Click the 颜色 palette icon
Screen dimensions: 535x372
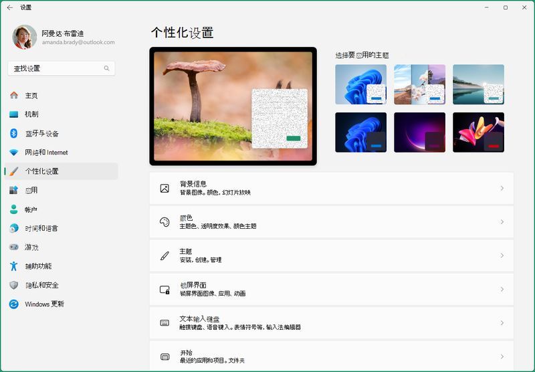(165, 222)
